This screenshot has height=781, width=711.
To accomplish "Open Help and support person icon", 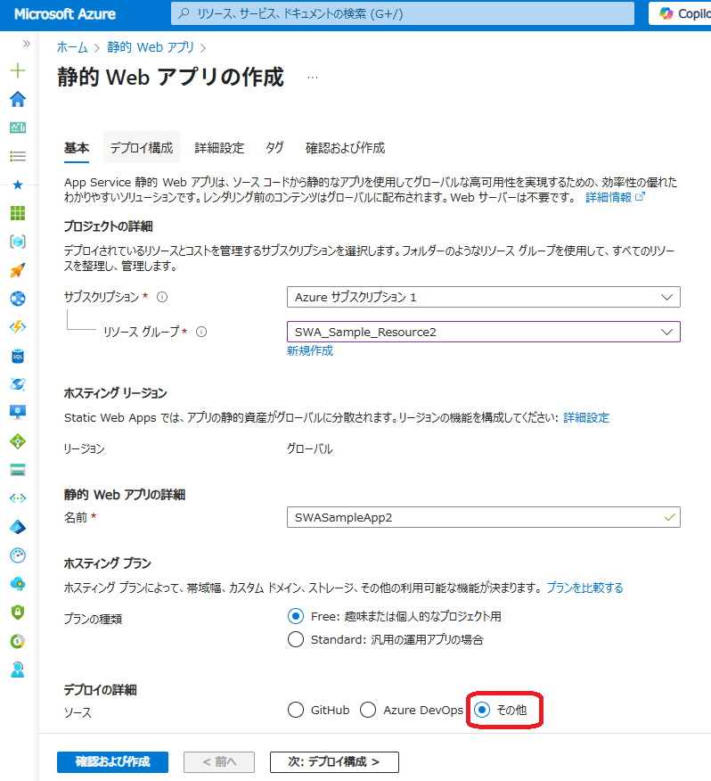I will click(x=18, y=670).
